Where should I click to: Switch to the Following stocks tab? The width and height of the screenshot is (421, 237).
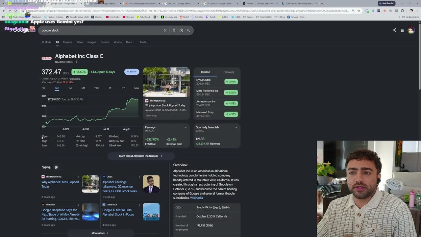click(229, 72)
